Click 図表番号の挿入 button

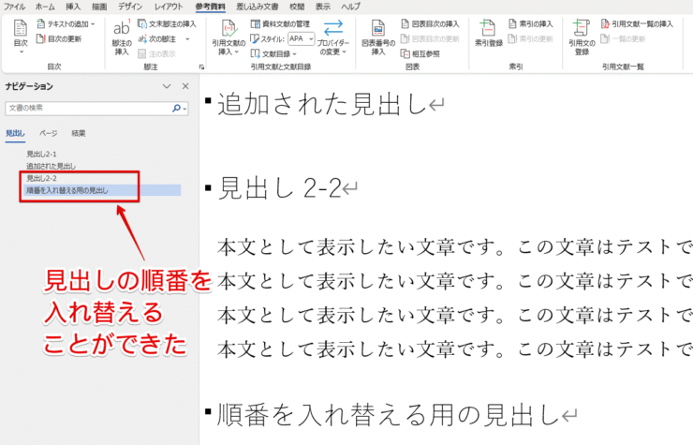pos(378,38)
